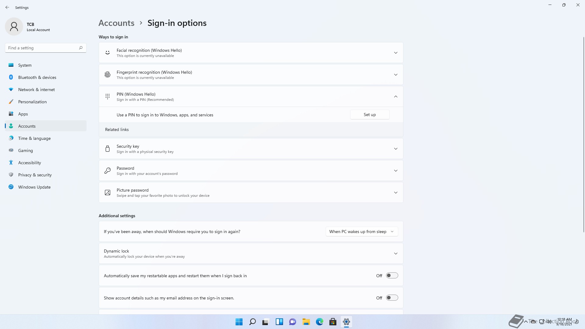Click the Windows Start button
Screen dimensions: 585x329
239,322
